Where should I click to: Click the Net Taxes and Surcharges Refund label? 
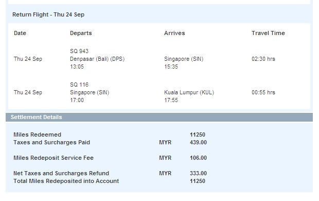coord(61,173)
